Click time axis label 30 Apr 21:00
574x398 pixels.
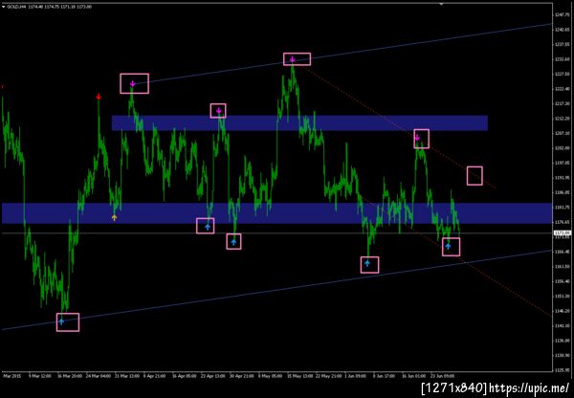[242, 376]
